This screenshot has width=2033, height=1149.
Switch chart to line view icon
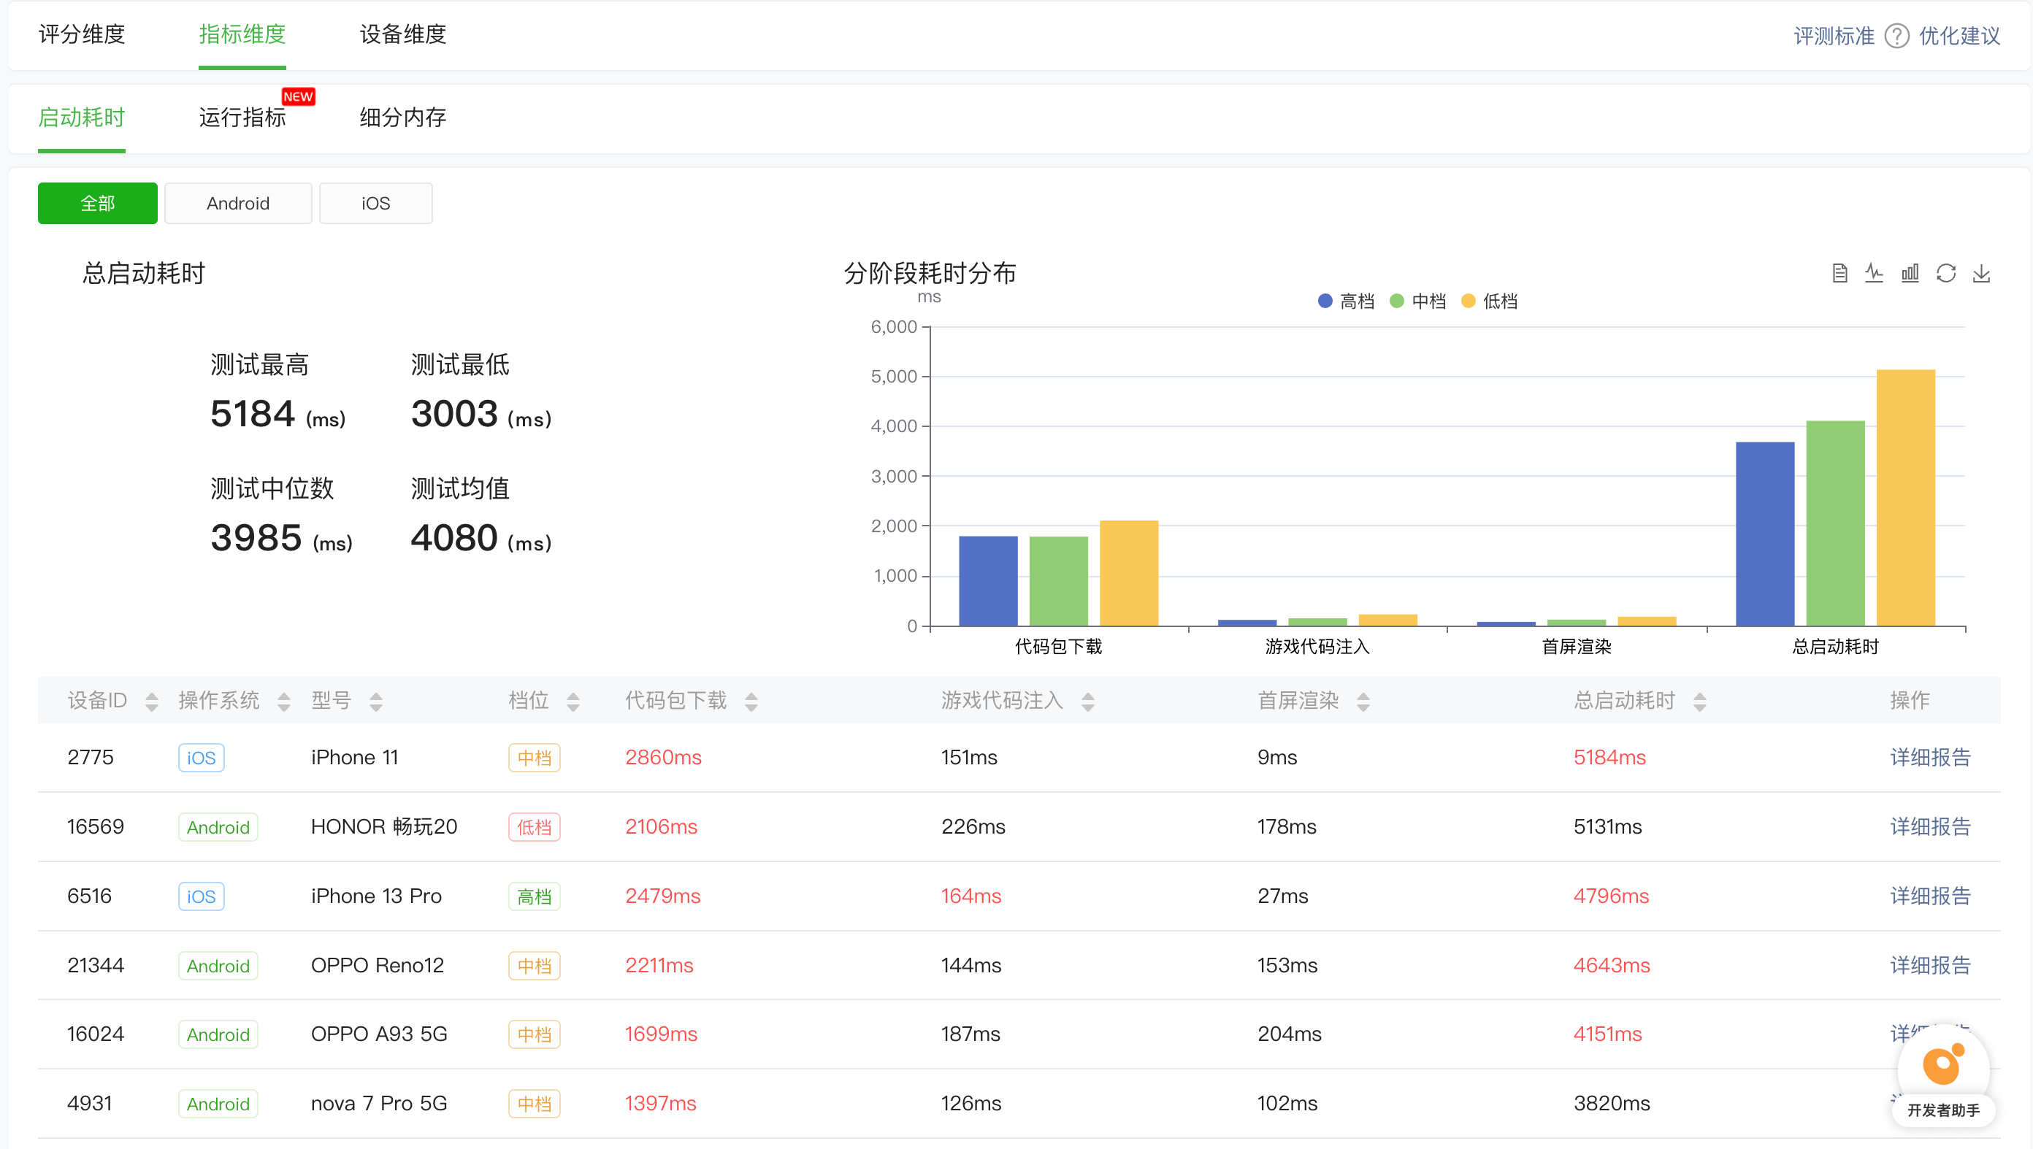(1875, 273)
